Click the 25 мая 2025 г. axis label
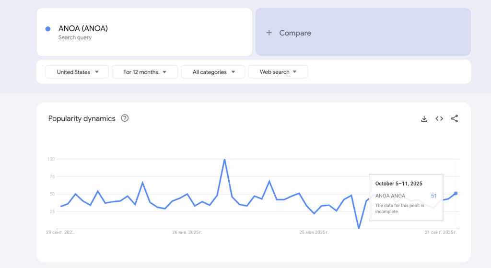 click(314, 233)
